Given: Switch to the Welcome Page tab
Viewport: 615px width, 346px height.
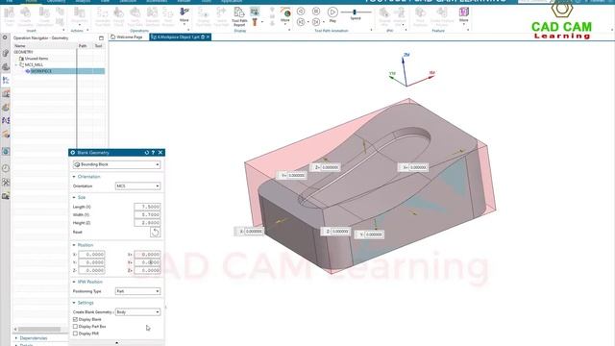Looking at the screenshot, I should coord(127,37).
